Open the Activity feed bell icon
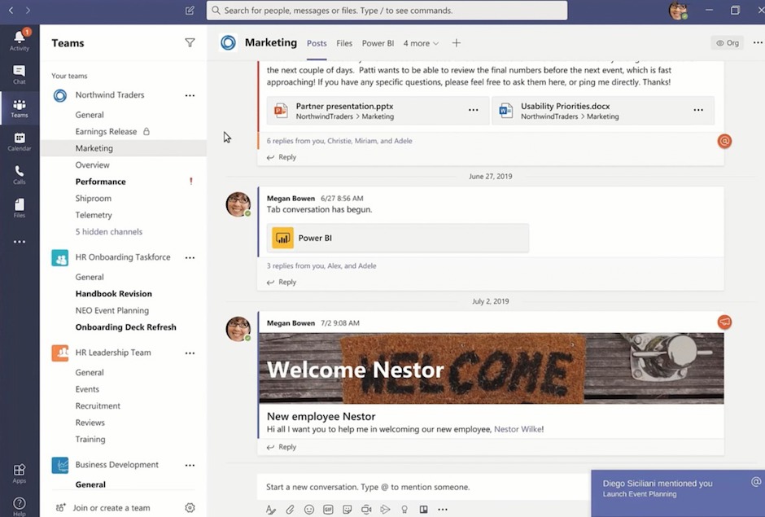The width and height of the screenshot is (765, 517). click(20, 39)
